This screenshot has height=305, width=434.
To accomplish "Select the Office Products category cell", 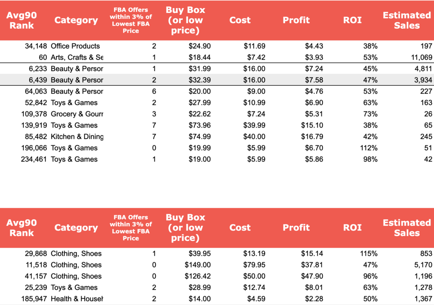I will (75, 46).
